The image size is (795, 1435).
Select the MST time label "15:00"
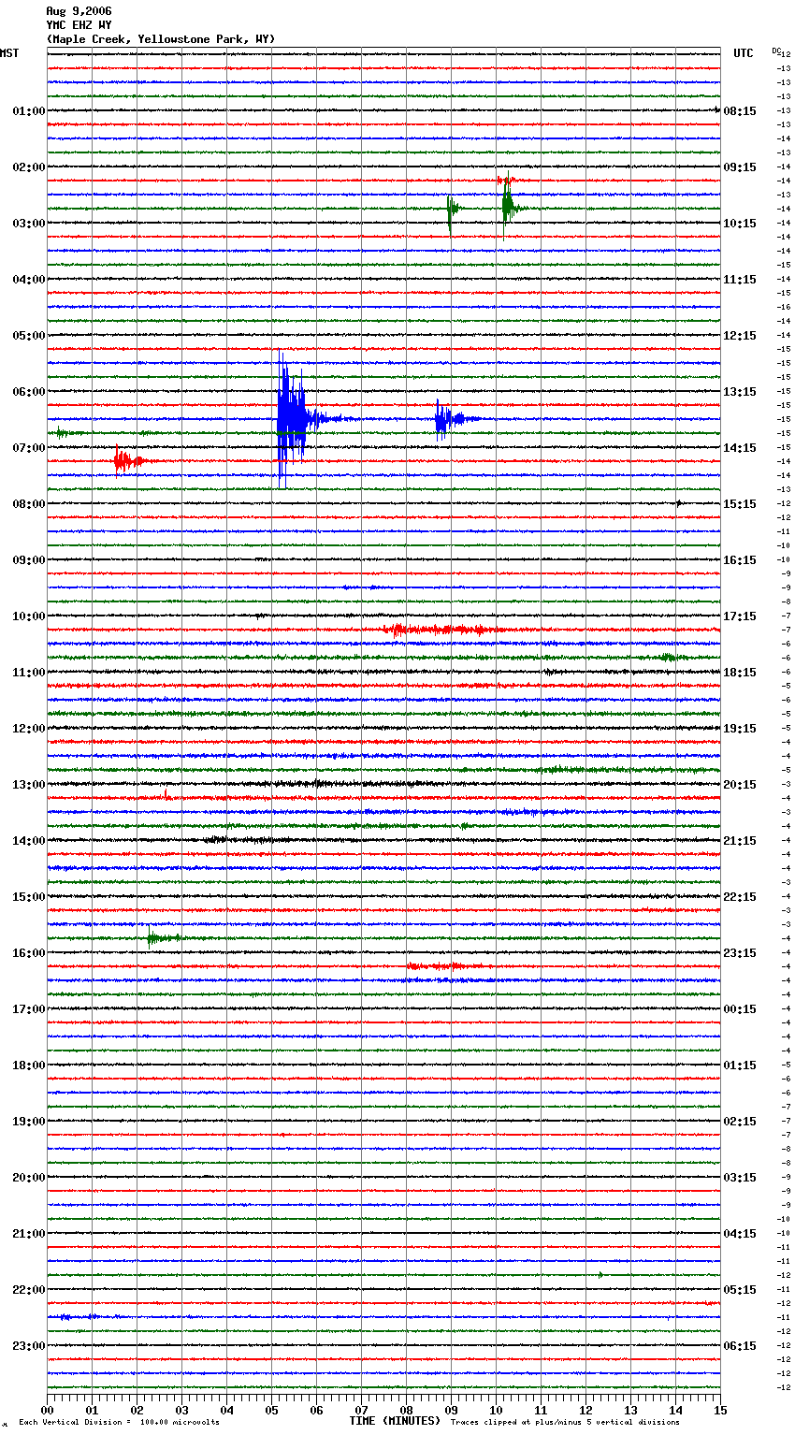[x=29, y=897]
